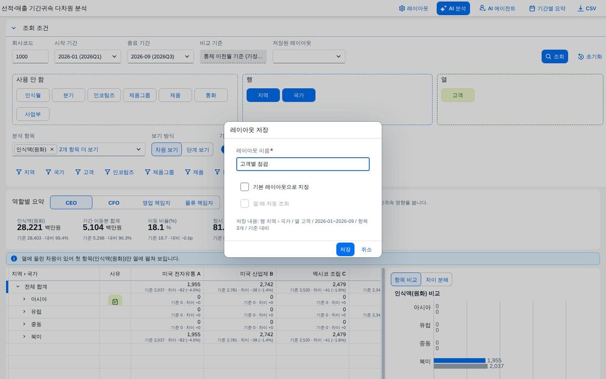Image resolution: width=606 pixels, height=379 pixels.
Task: Run the 조회 search button
Action: click(555, 57)
